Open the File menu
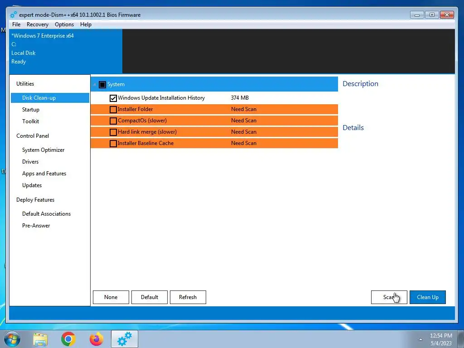The height and width of the screenshot is (348, 464). click(x=16, y=24)
